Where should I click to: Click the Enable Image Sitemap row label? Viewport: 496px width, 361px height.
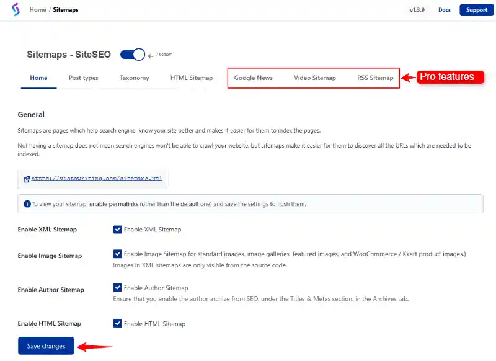[50, 256]
